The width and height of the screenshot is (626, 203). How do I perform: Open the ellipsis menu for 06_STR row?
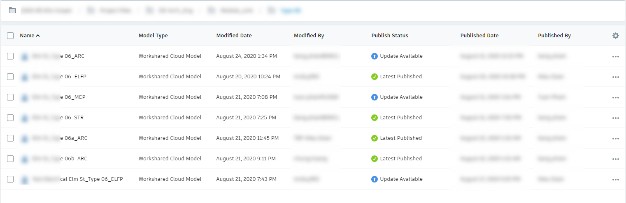point(615,118)
